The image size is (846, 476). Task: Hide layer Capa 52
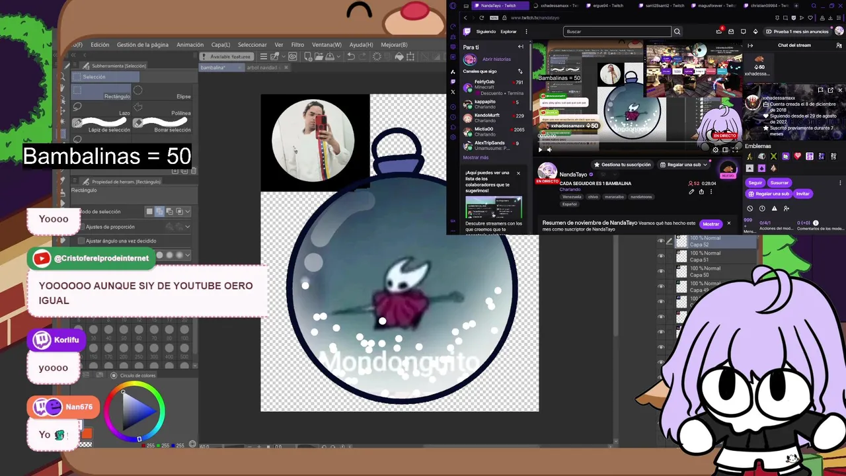tap(661, 241)
